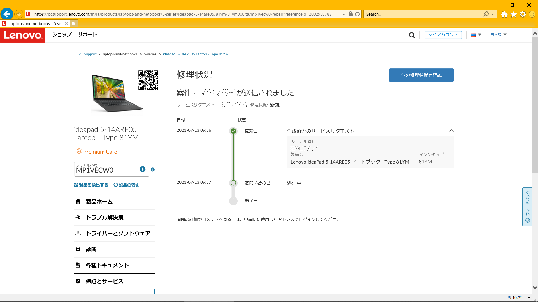Open the サポート menu
The image size is (538, 302).
click(x=87, y=35)
